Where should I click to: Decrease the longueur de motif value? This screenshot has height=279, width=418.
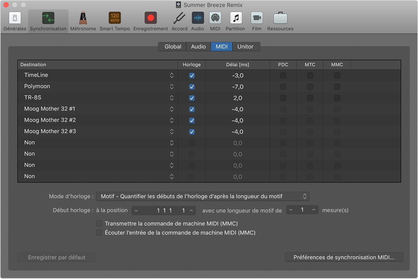point(291,210)
